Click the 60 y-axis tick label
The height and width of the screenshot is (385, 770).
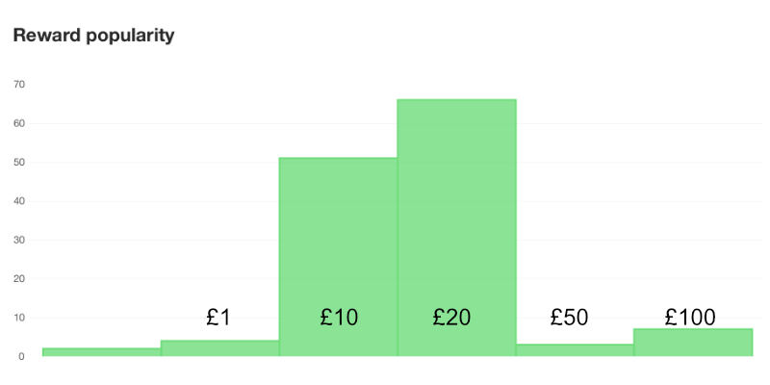[x=19, y=123]
